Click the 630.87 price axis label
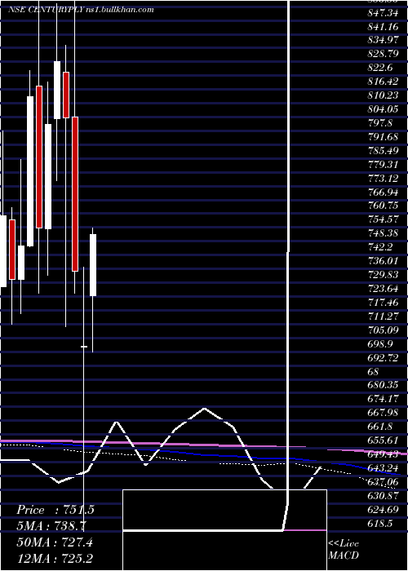The image size is (408, 571). click(x=383, y=496)
